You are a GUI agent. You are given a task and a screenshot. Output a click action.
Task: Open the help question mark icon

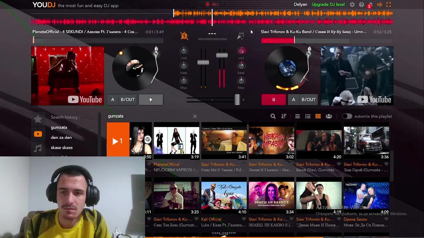click(361, 5)
